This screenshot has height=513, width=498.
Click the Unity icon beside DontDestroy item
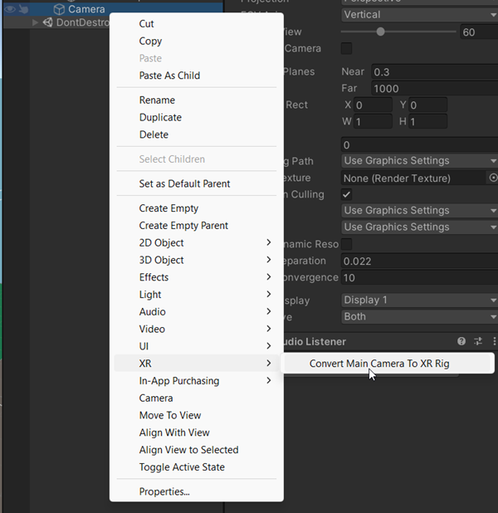[x=47, y=22]
